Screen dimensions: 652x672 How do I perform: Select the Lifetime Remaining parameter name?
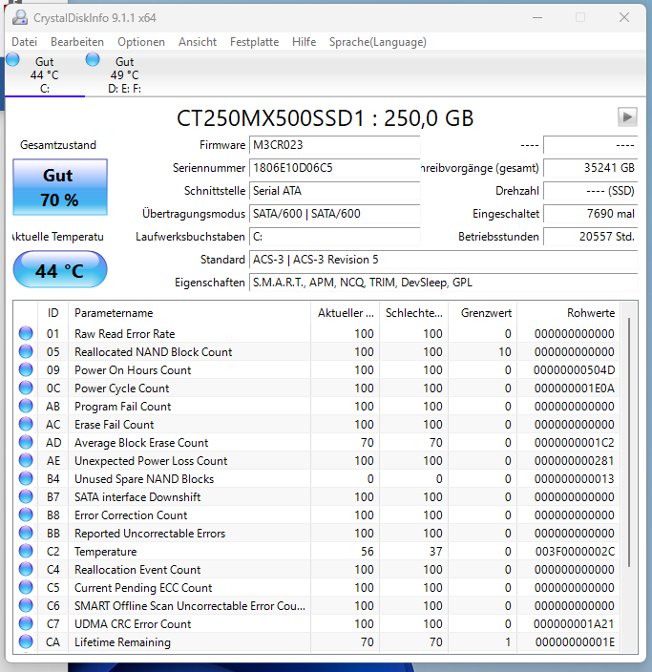point(122,642)
